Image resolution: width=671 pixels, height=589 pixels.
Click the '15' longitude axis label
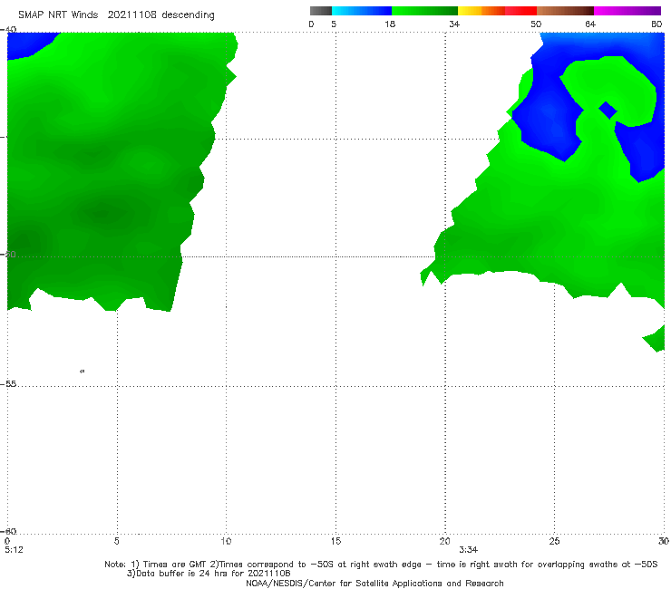pos(335,542)
